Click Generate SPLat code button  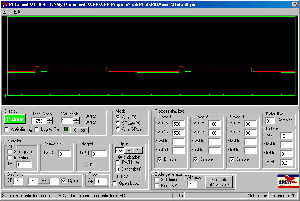[x=219, y=182]
